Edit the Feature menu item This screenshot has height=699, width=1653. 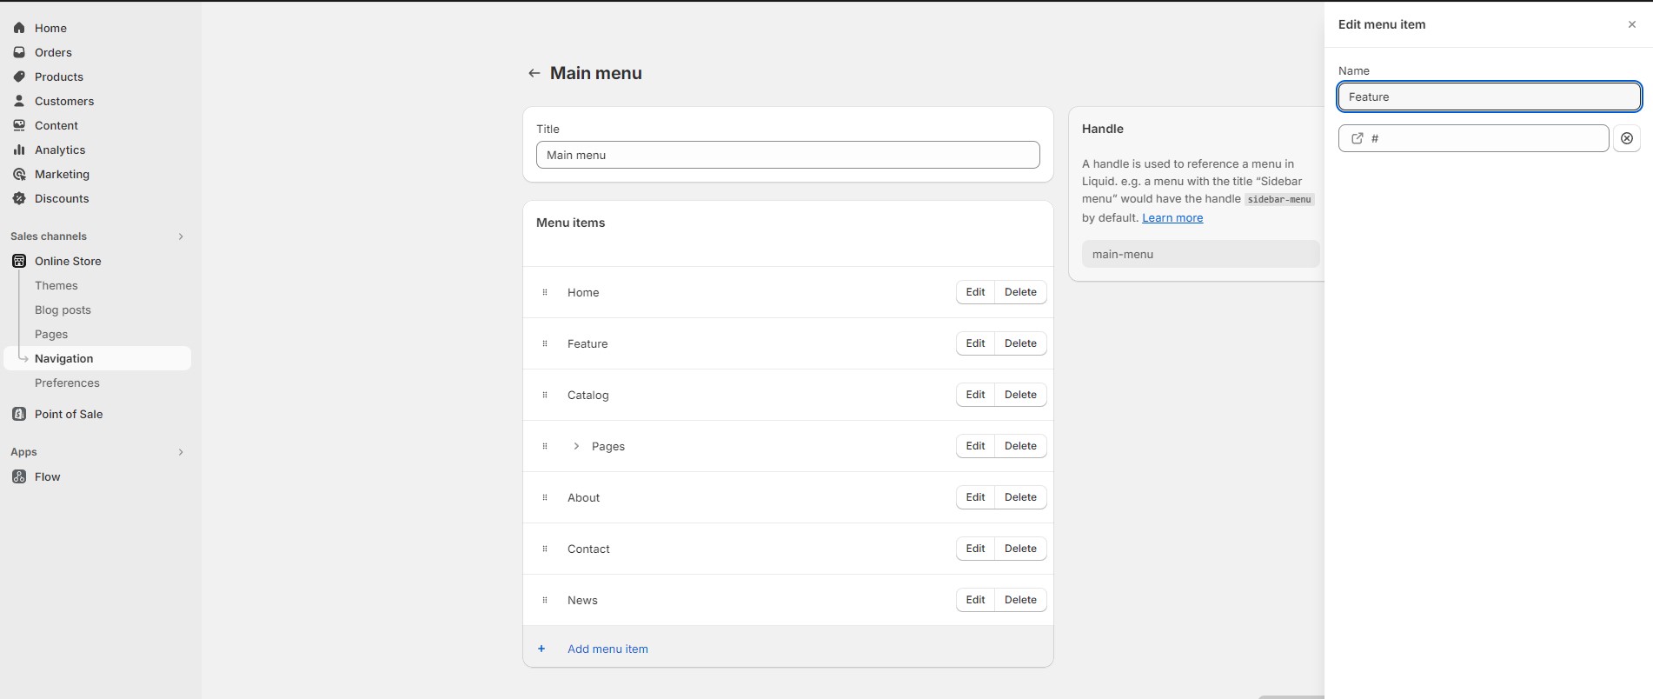coord(975,343)
